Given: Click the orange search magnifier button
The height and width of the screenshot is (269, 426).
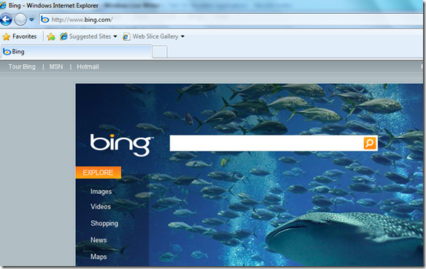Looking at the screenshot, I should [370, 143].
